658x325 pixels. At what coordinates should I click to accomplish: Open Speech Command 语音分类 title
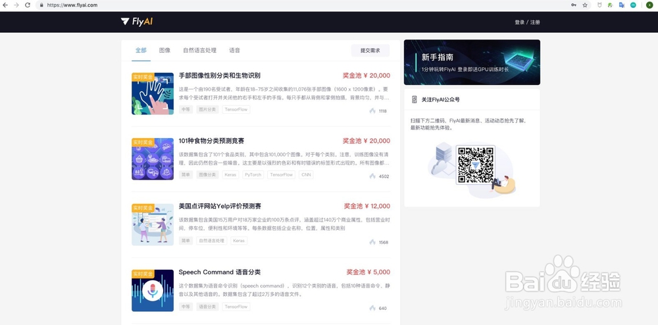pos(220,272)
